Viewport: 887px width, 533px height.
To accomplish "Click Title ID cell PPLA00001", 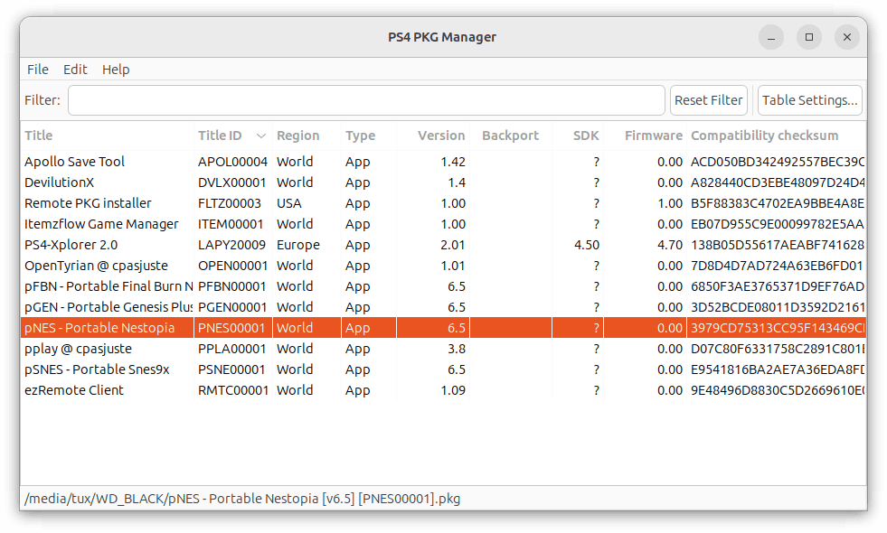I will (x=232, y=349).
